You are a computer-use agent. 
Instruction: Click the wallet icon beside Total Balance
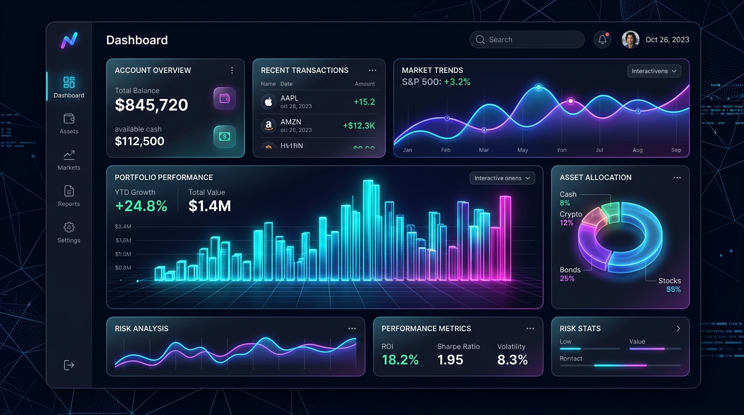224,98
